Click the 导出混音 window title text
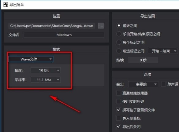Image resolution: width=179 pixels, height=132 pixels. (x=17, y=5)
